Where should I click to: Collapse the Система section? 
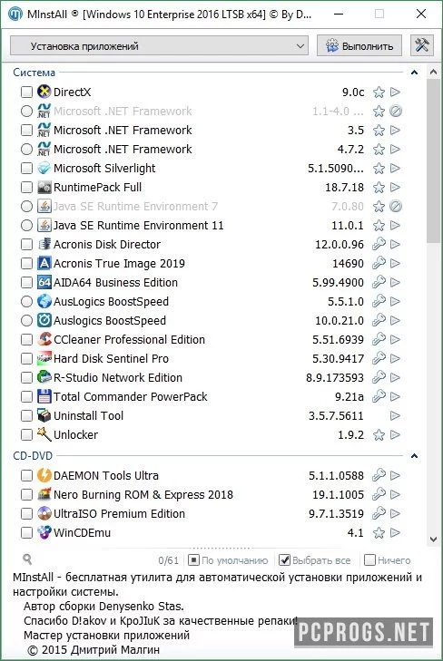414,73
